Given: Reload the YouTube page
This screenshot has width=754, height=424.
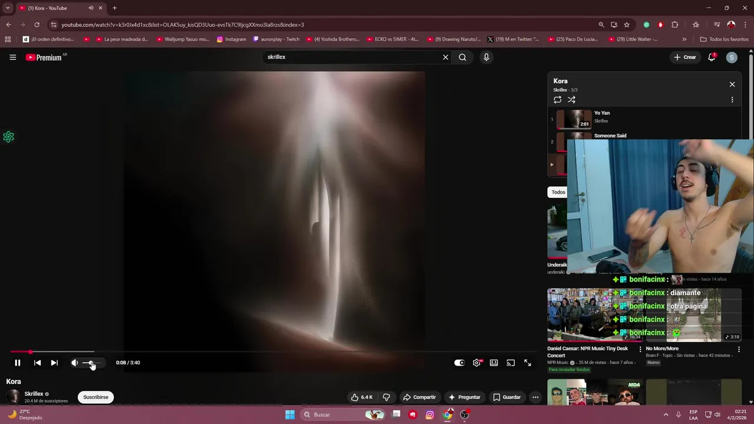Looking at the screenshot, I should (37, 25).
